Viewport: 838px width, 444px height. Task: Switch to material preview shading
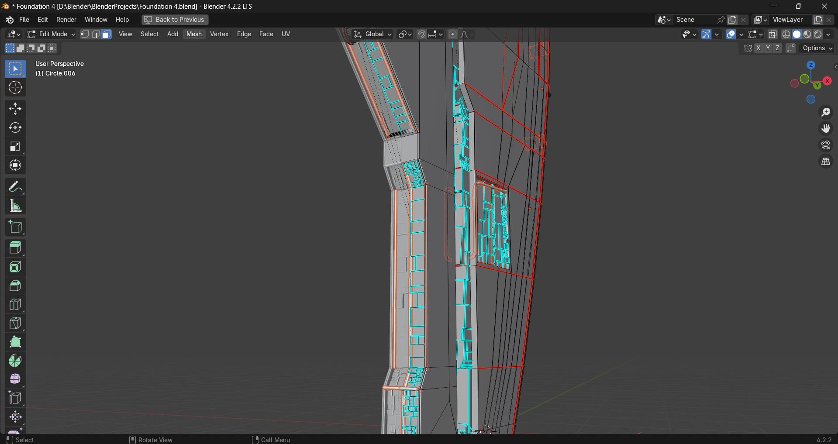tap(807, 34)
